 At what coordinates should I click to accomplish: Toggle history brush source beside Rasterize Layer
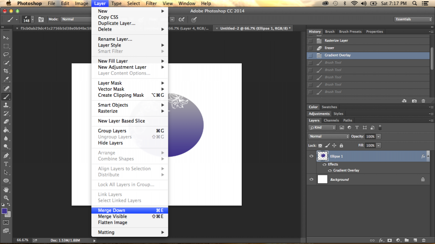coord(311,41)
